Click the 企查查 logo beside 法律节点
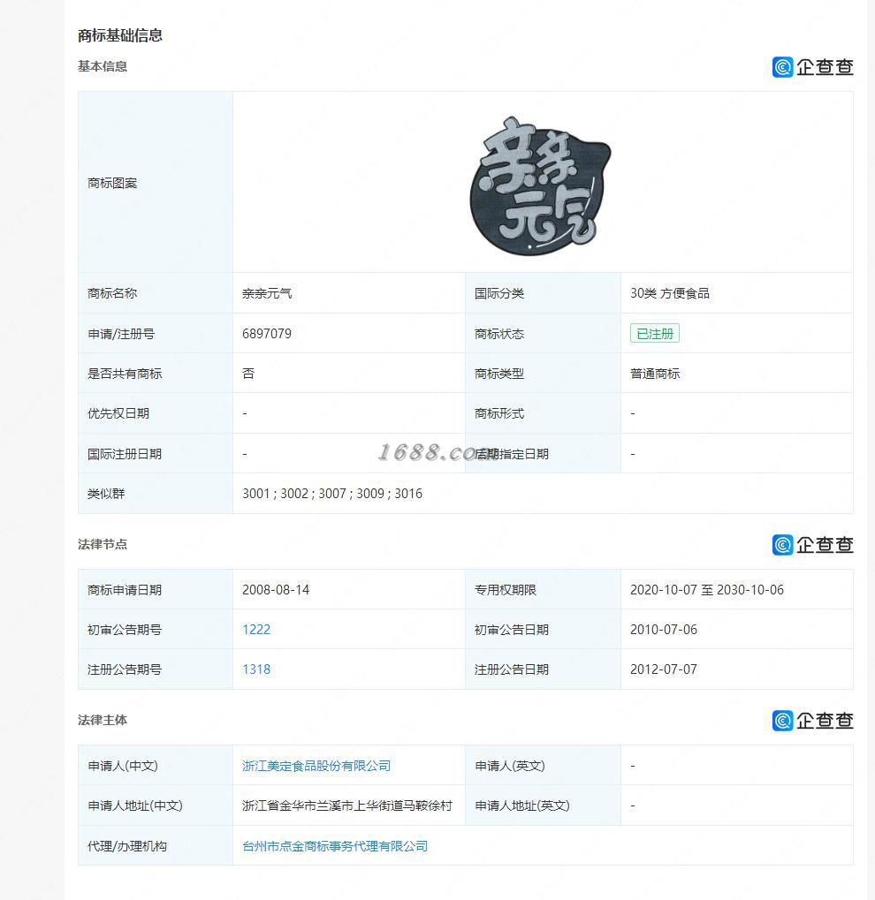875x900 pixels. coord(812,545)
